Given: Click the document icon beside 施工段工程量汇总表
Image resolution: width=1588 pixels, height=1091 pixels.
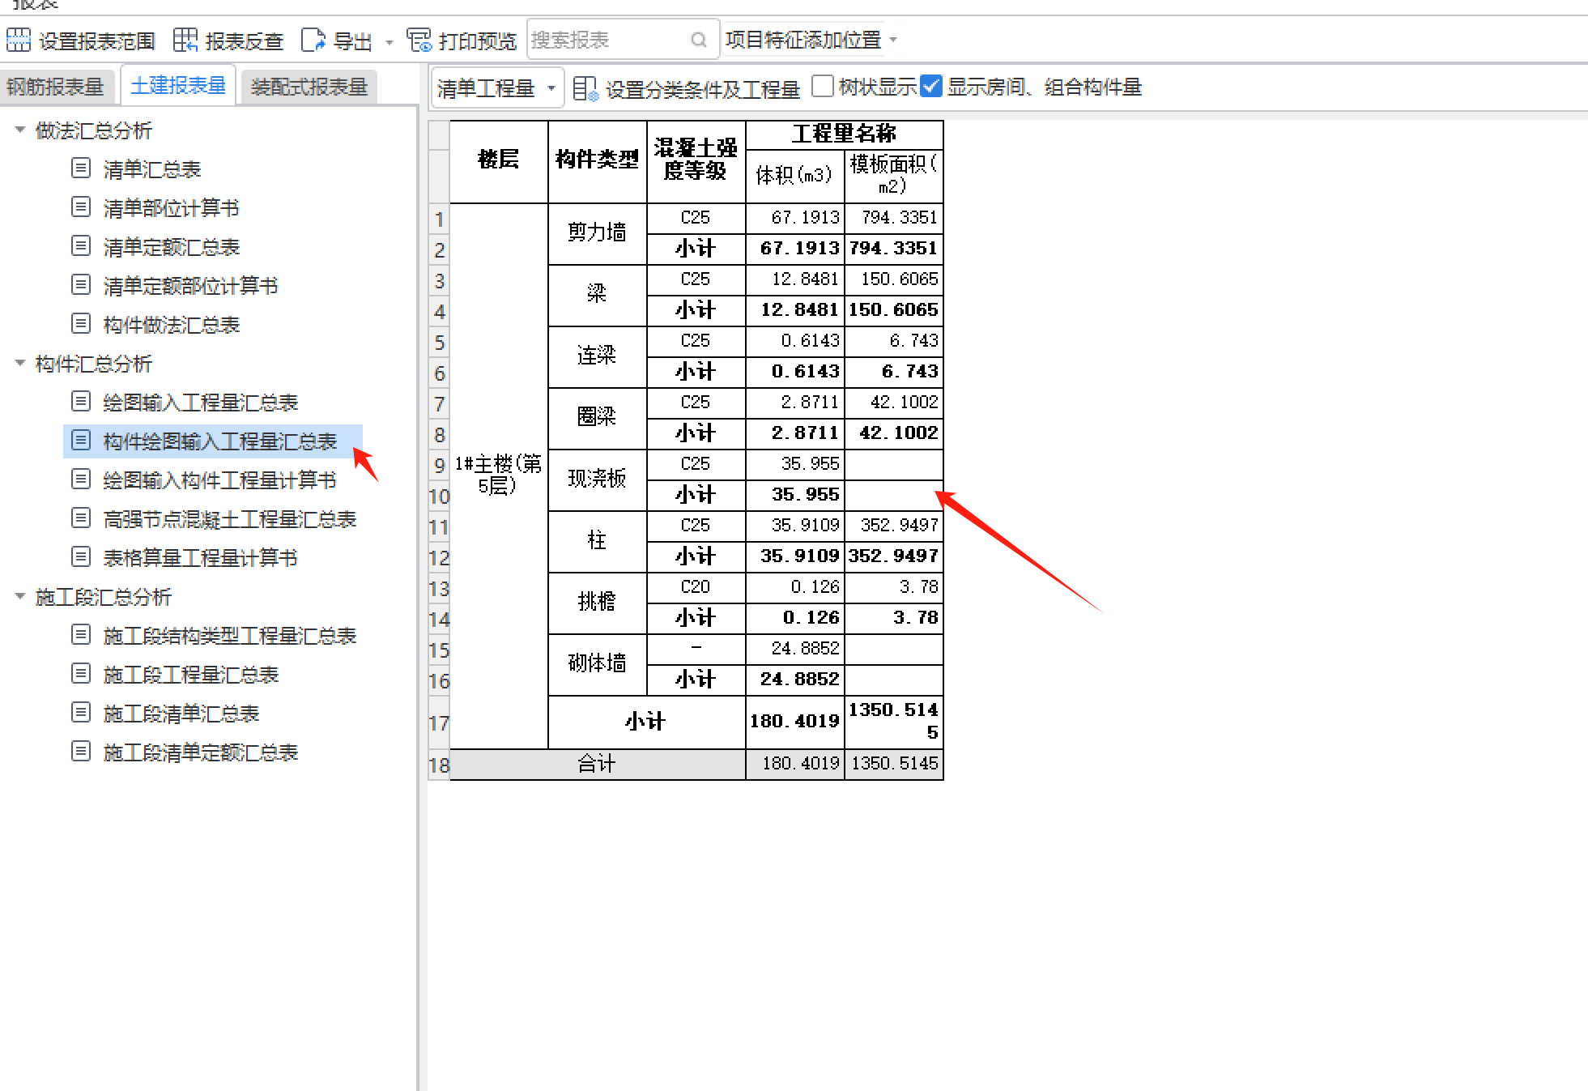Looking at the screenshot, I should 81,674.
